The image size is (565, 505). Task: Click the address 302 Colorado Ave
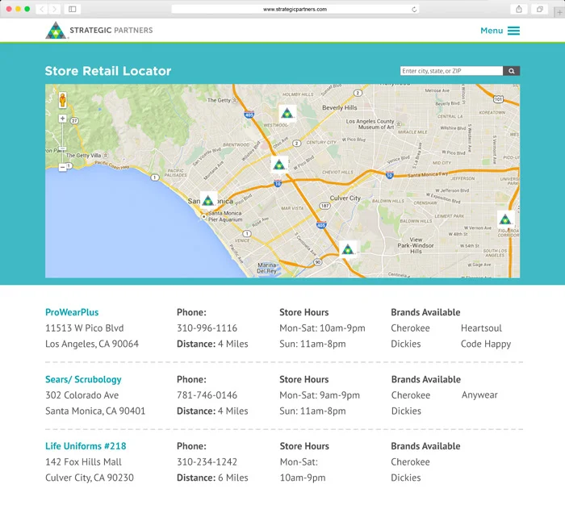coord(82,395)
